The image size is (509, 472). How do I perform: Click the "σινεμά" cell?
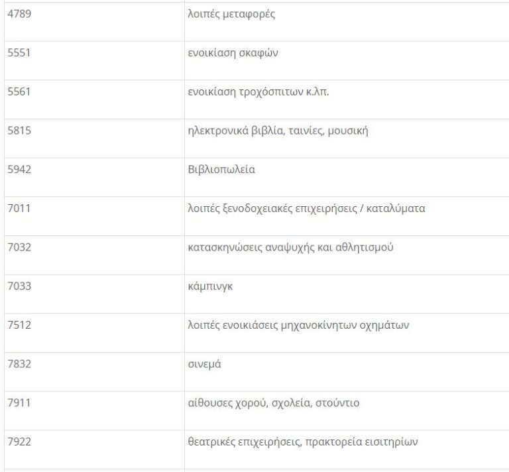click(205, 365)
